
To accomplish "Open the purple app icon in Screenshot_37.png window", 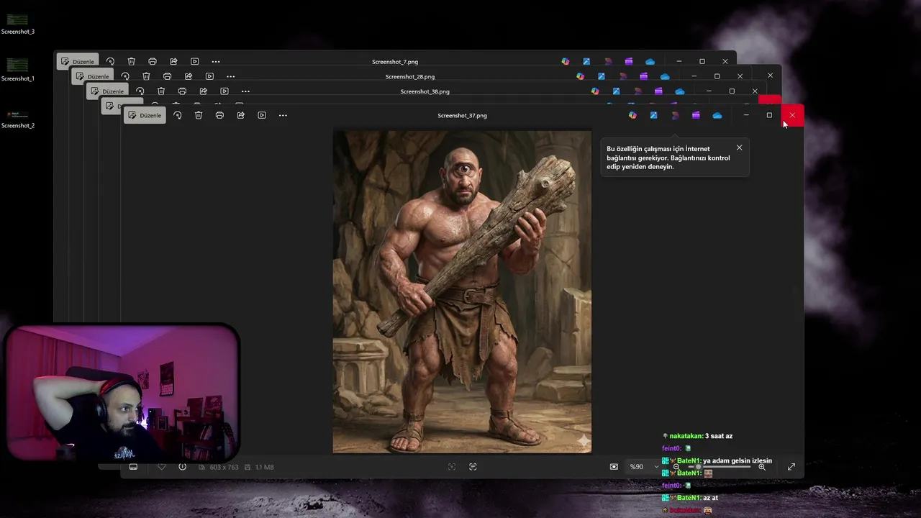I will pos(696,115).
